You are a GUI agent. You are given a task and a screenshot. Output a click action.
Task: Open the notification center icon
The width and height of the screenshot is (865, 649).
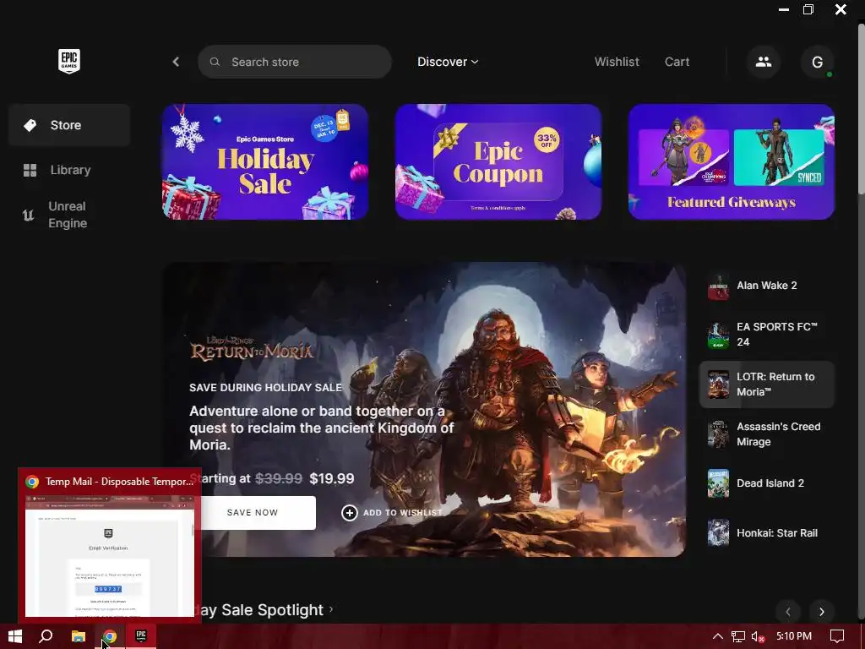click(x=837, y=636)
